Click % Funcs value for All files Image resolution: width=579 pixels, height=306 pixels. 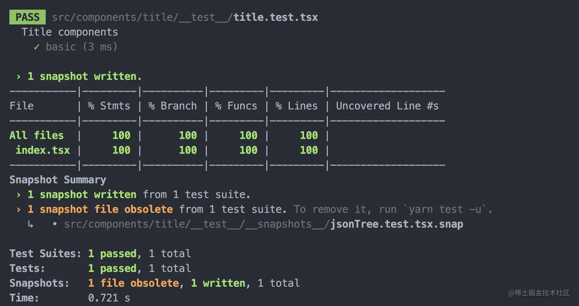pos(249,135)
